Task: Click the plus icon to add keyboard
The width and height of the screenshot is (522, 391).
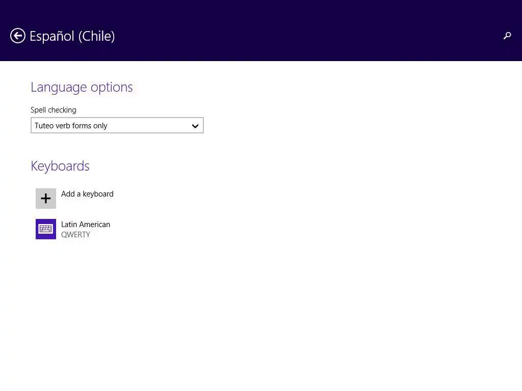Action: pos(46,199)
